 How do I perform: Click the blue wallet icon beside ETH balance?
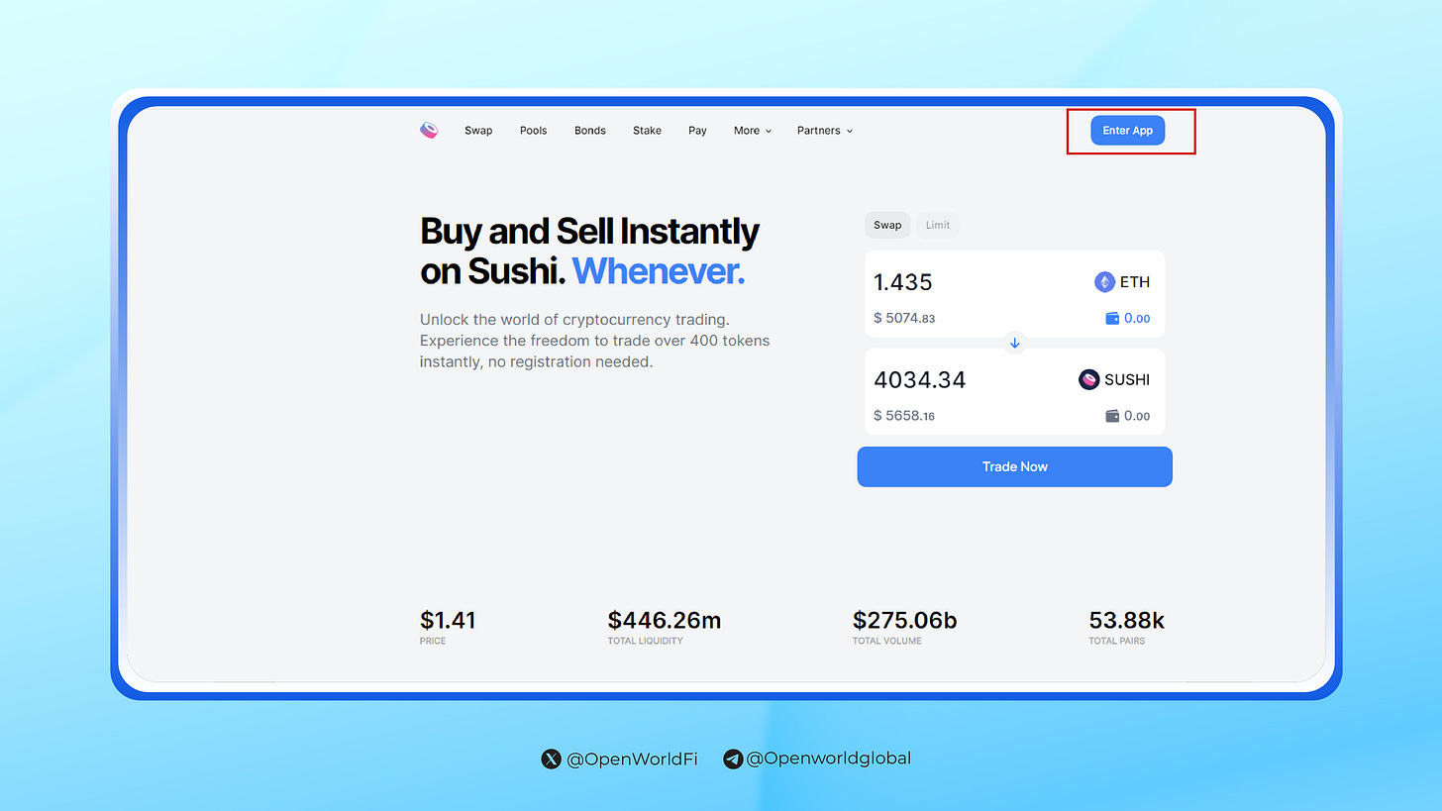click(1112, 319)
